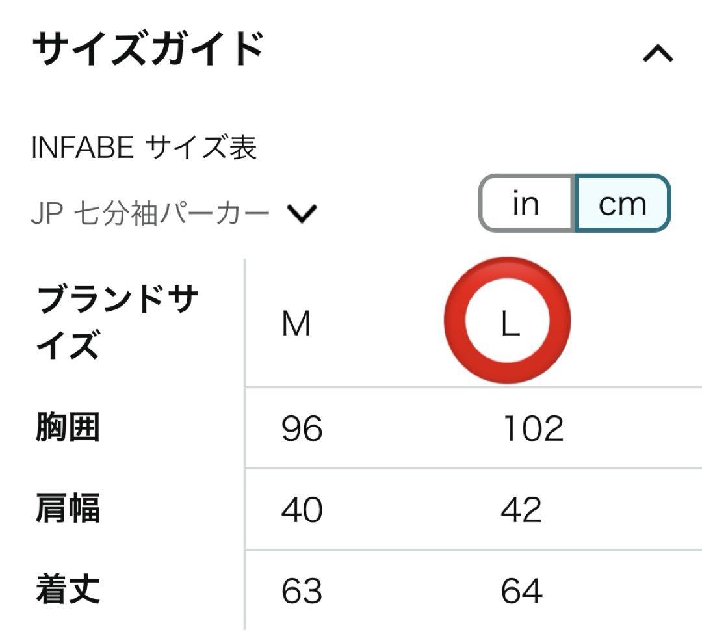The width and height of the screenshot is (702, 632).
Task: Open the JP 七分袖パーカー dropdown arrow
Action: 302,214
